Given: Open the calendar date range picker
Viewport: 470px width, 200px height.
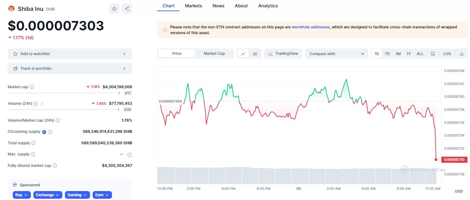Looking at the screenshot, I should click(x=433, y=54).
